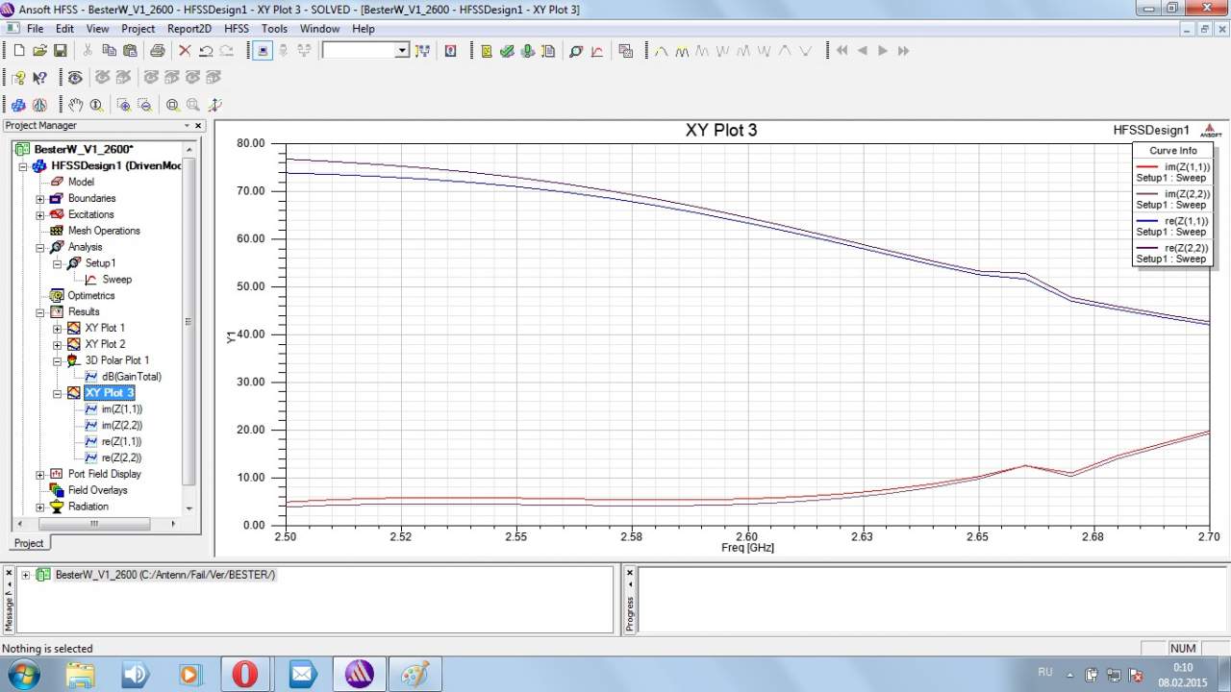Click the XY Plot 3 chart title
Screen dimensions: 1231x692
pyautogui.click(x=721, y=130)
